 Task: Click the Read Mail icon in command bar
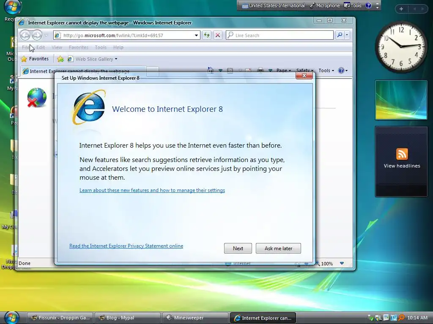(x=248, y=70)
